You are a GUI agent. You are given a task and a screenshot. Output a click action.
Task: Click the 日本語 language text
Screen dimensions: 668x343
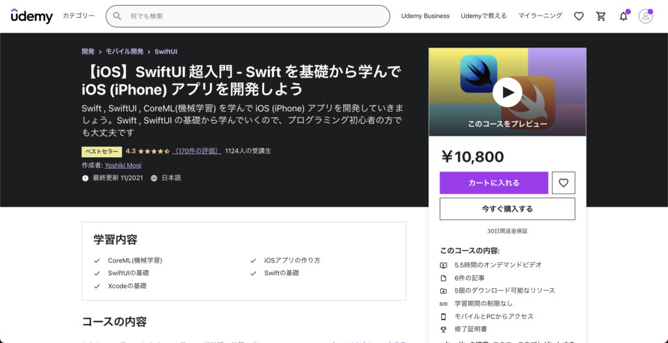(x=172, y=178)
